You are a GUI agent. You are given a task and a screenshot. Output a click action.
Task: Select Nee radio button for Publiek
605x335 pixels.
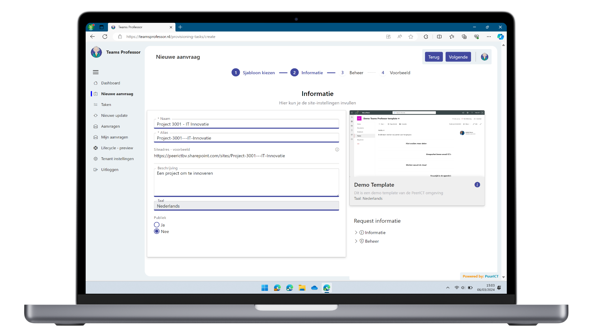pyautogui.click(x=157, y=231)
